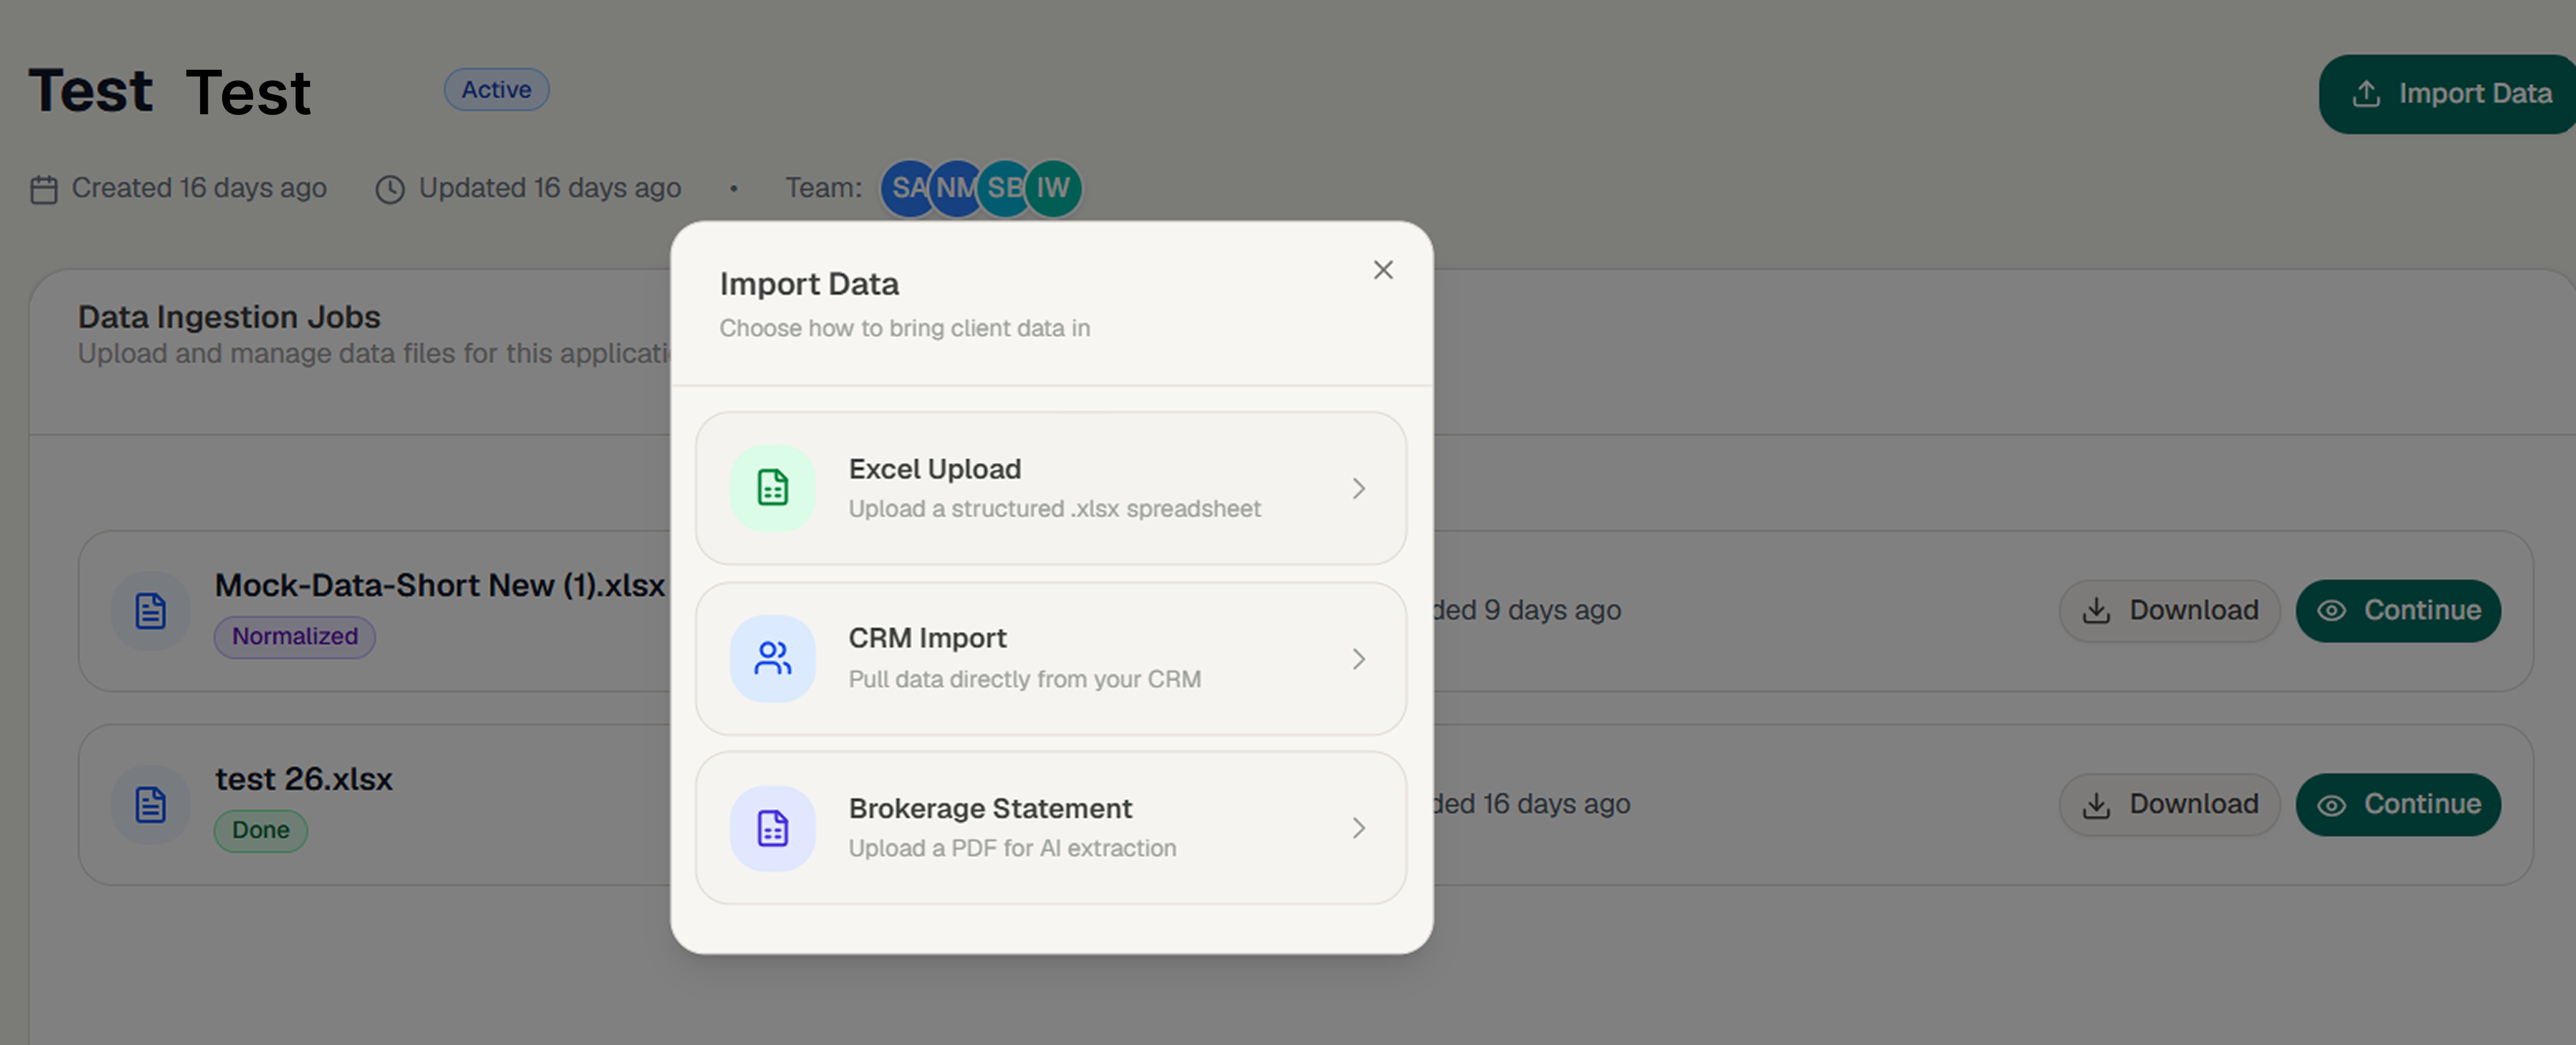Click the Done status badge
2576x1045 pixels.
(261, 830)
